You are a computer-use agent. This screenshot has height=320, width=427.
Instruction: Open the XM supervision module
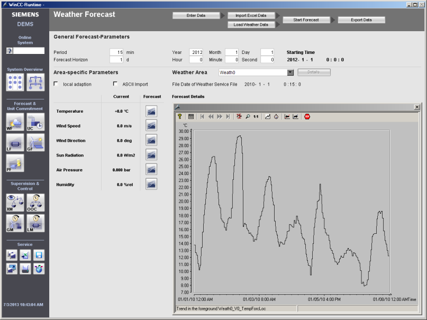tap(15, 203)
